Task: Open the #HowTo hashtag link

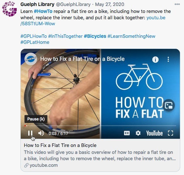Action: click(x=43, y=11)
